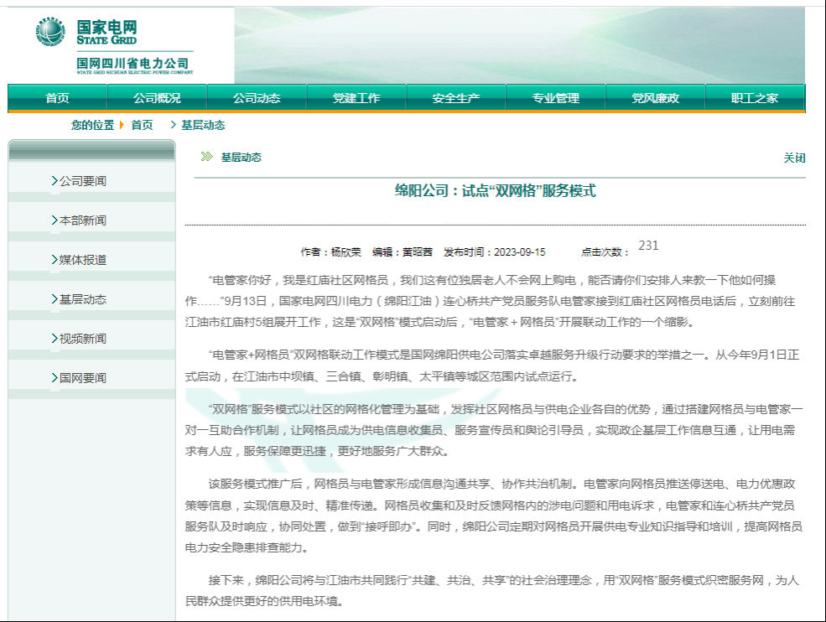Open the 公司动态 navigation tab
Screen dimensions: 826x622
(257, 98)
